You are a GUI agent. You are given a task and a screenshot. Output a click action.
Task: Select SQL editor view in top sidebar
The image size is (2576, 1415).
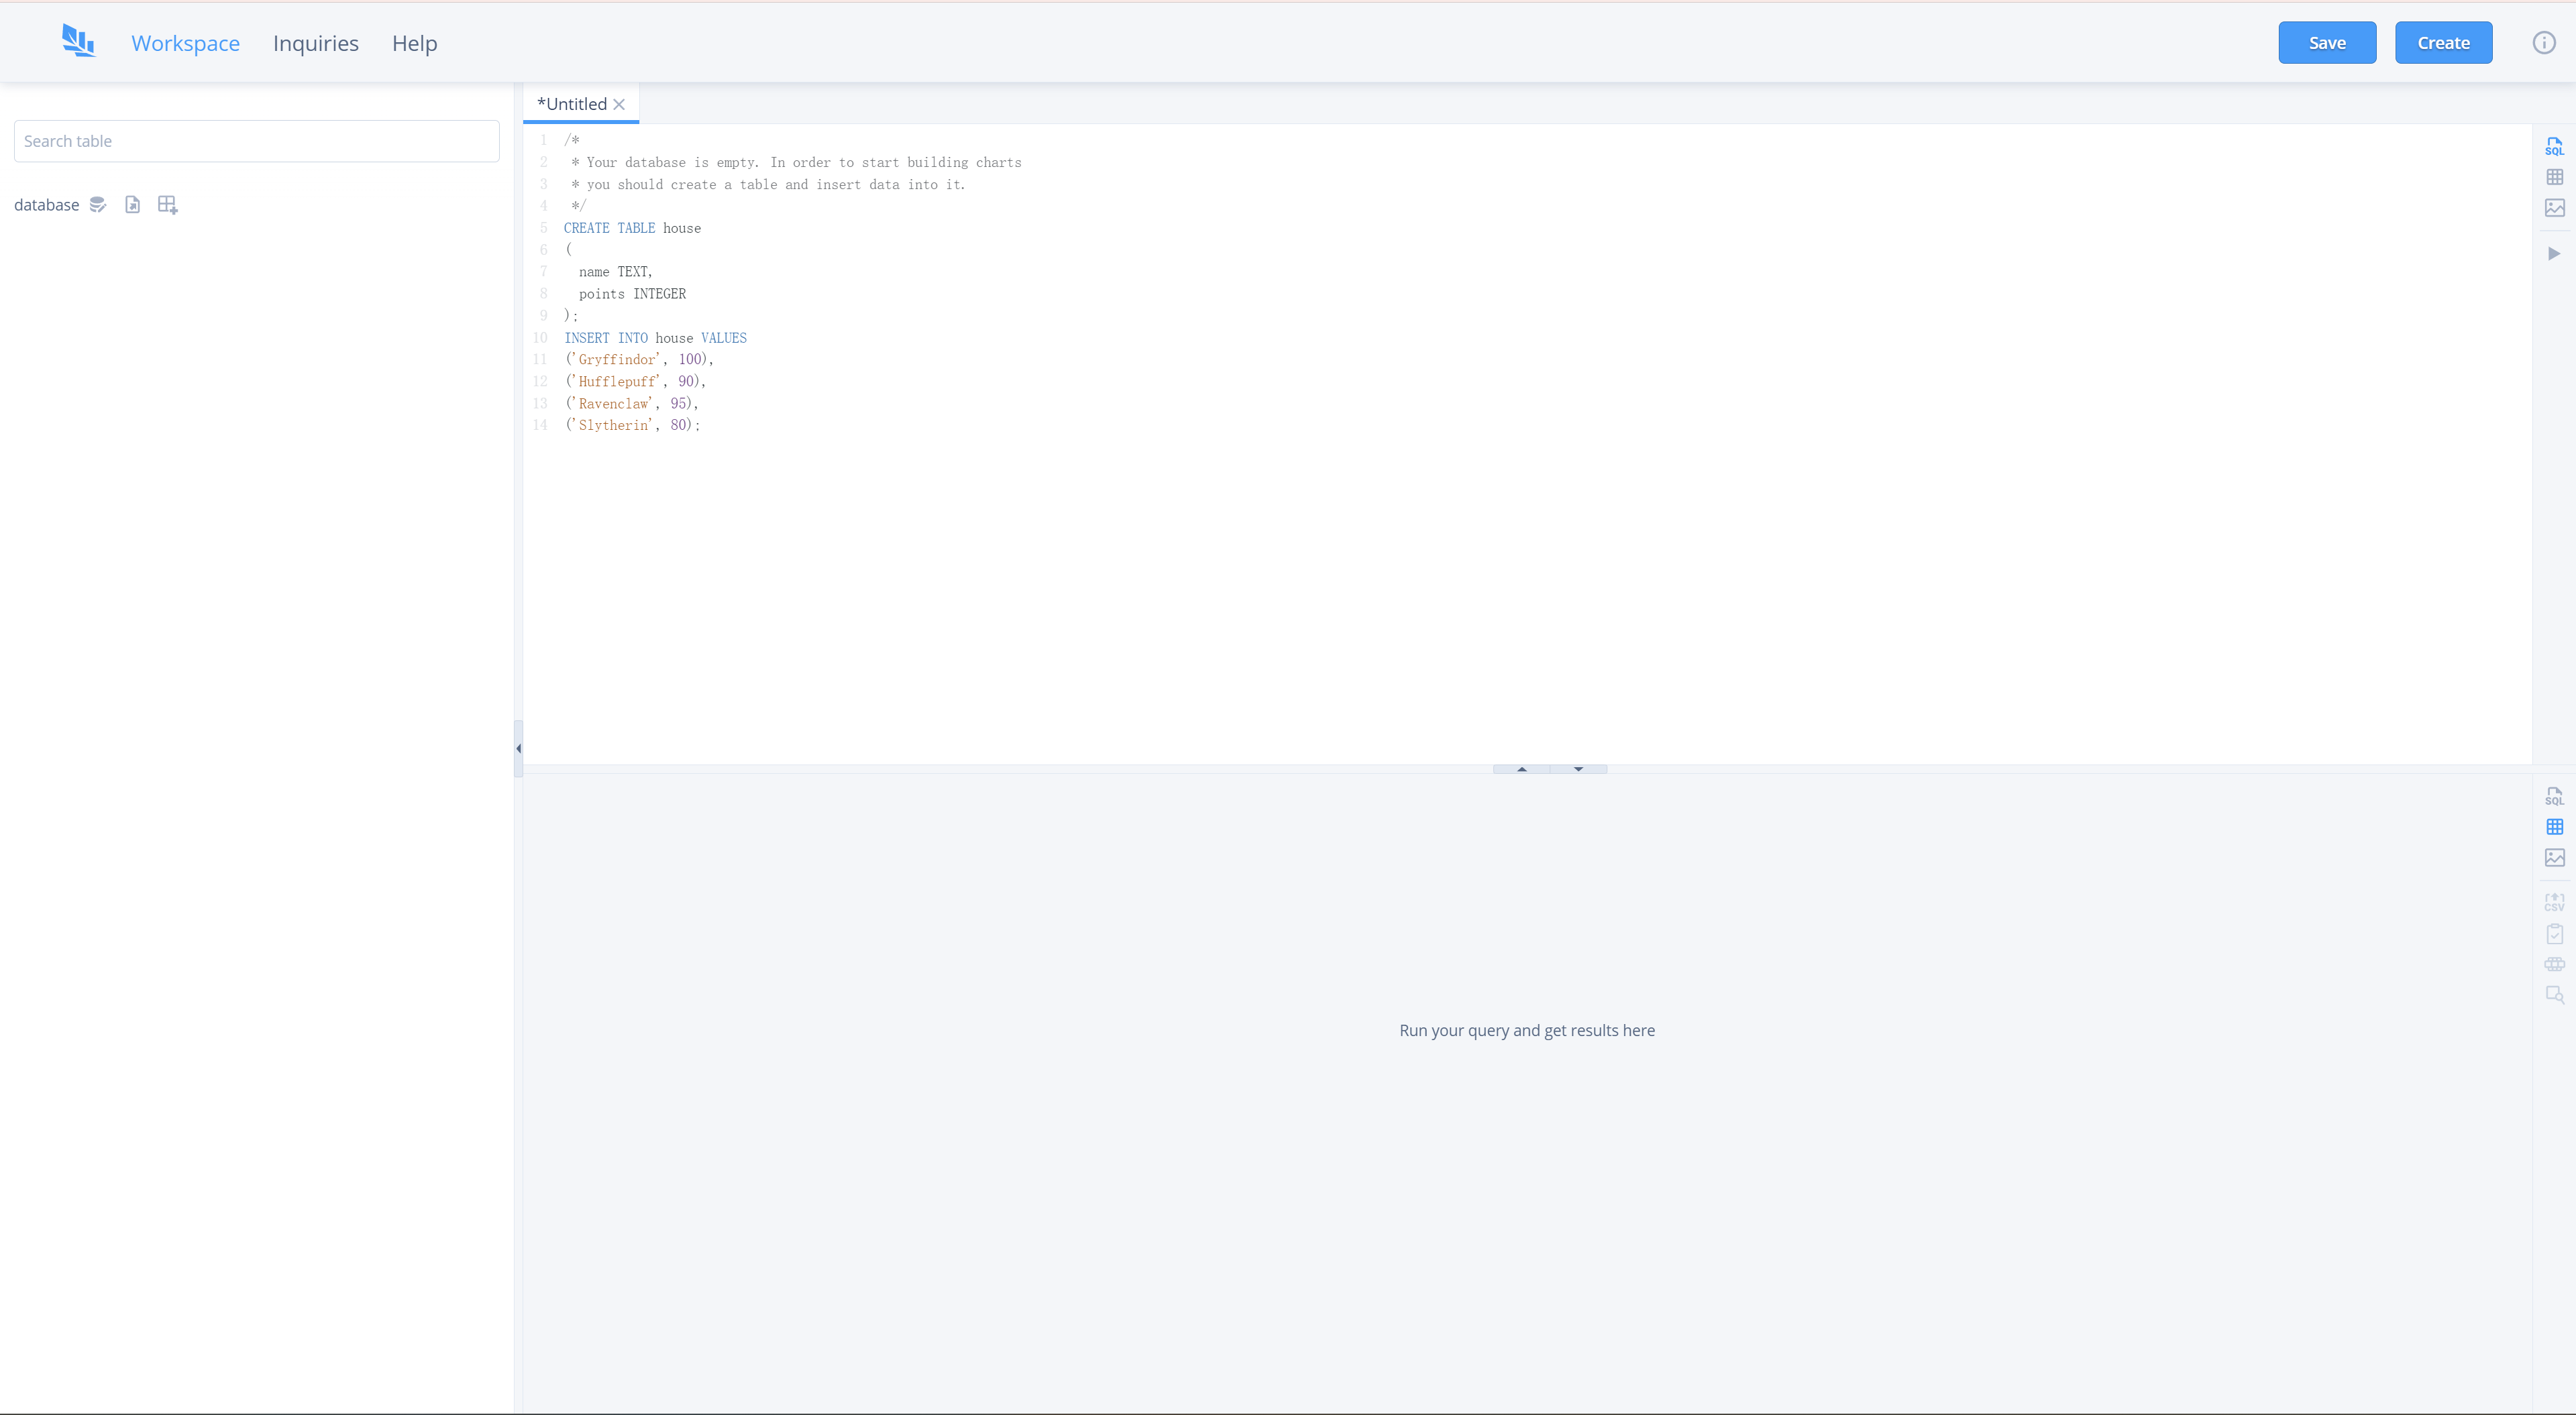point(2554,146)
